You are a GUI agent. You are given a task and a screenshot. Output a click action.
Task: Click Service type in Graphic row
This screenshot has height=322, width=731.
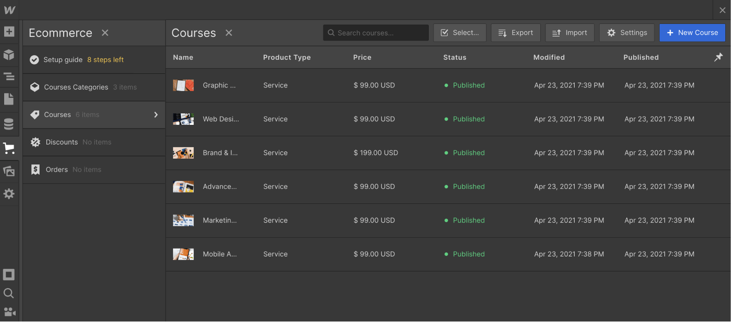276,85
